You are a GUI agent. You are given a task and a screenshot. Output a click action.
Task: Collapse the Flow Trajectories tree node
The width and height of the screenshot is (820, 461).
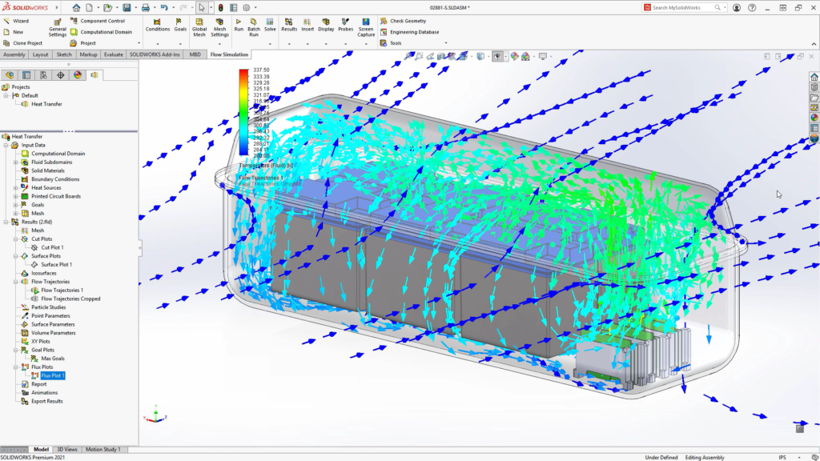(x=16, y=282)
